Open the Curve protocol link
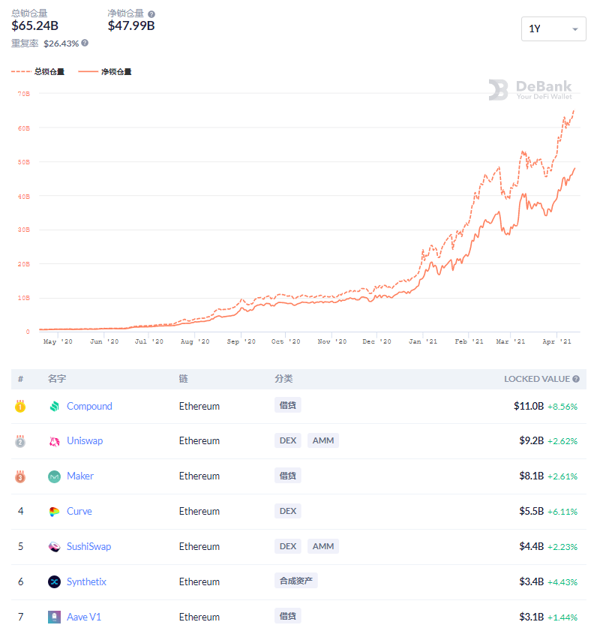The image size is (594, 631). (79, 511)
